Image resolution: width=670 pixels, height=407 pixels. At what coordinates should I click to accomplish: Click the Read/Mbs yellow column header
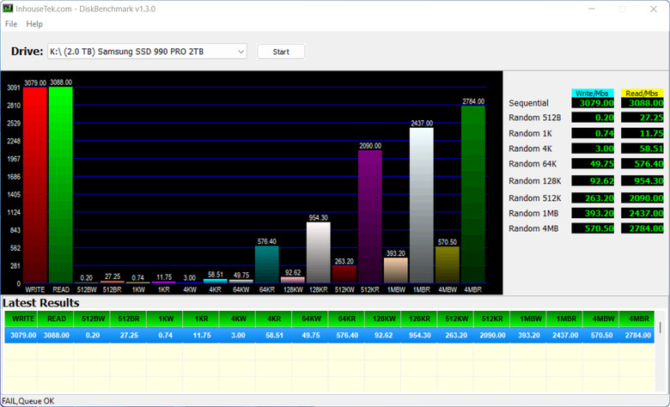(642, 93)
